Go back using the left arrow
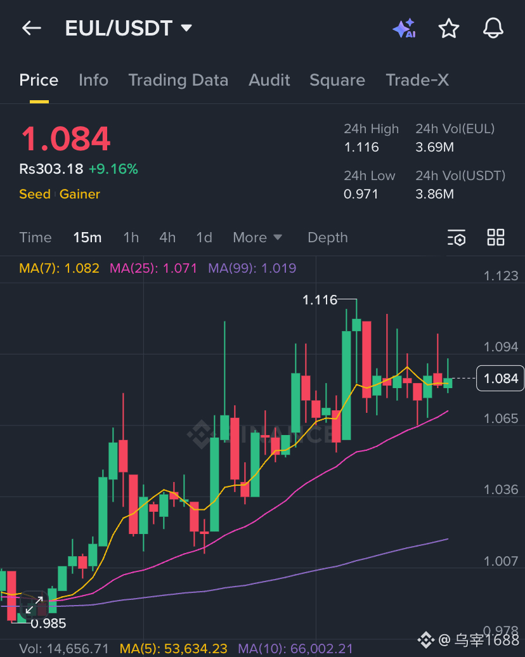The height and width of the screenshot is (657, 525). pos(32,29)
